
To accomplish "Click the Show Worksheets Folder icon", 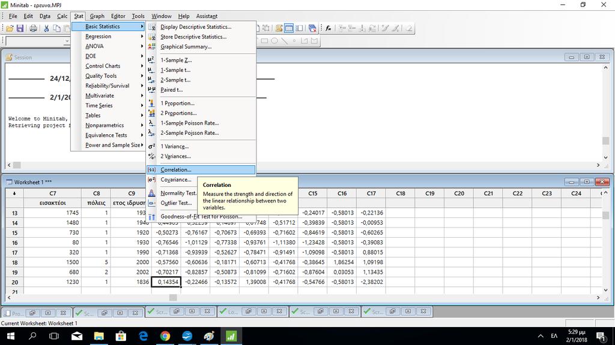I will tap(289, 28).
